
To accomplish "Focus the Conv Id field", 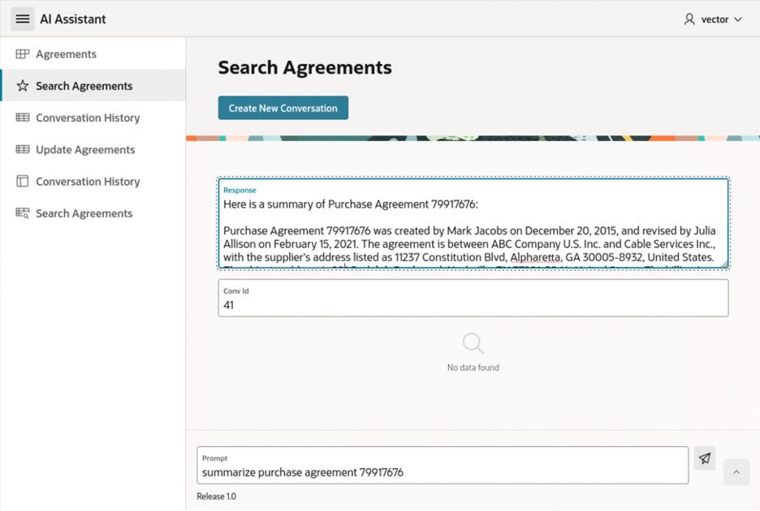I will [473, 305].
